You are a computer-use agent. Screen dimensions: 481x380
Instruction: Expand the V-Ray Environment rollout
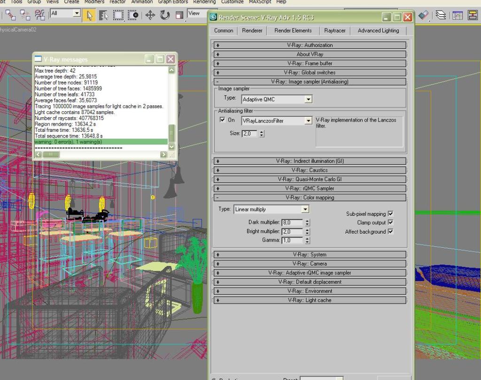(x=310, y=291)
